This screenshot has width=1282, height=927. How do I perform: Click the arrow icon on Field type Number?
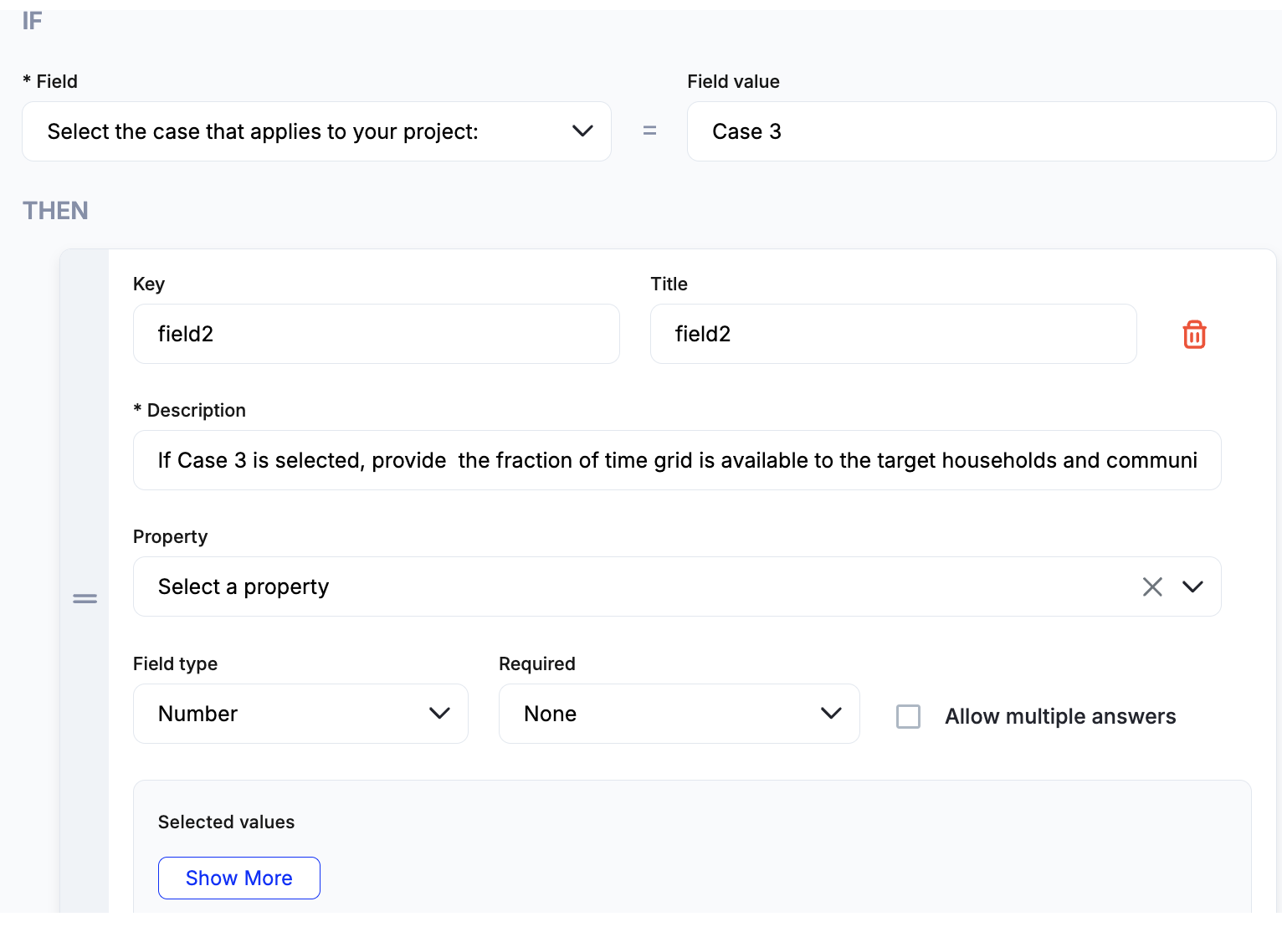coord(439,714)
